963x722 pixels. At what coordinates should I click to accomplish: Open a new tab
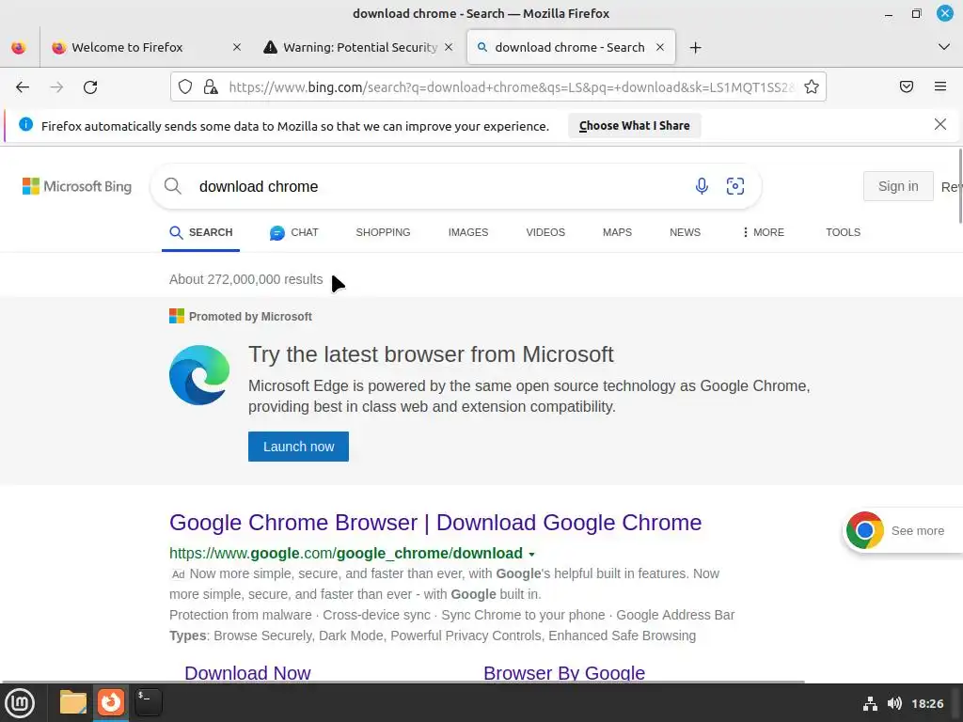click(695, 47)
